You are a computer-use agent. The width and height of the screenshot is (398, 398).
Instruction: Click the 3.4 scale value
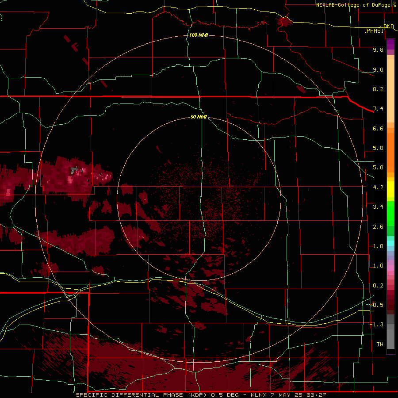pos(378,207)
